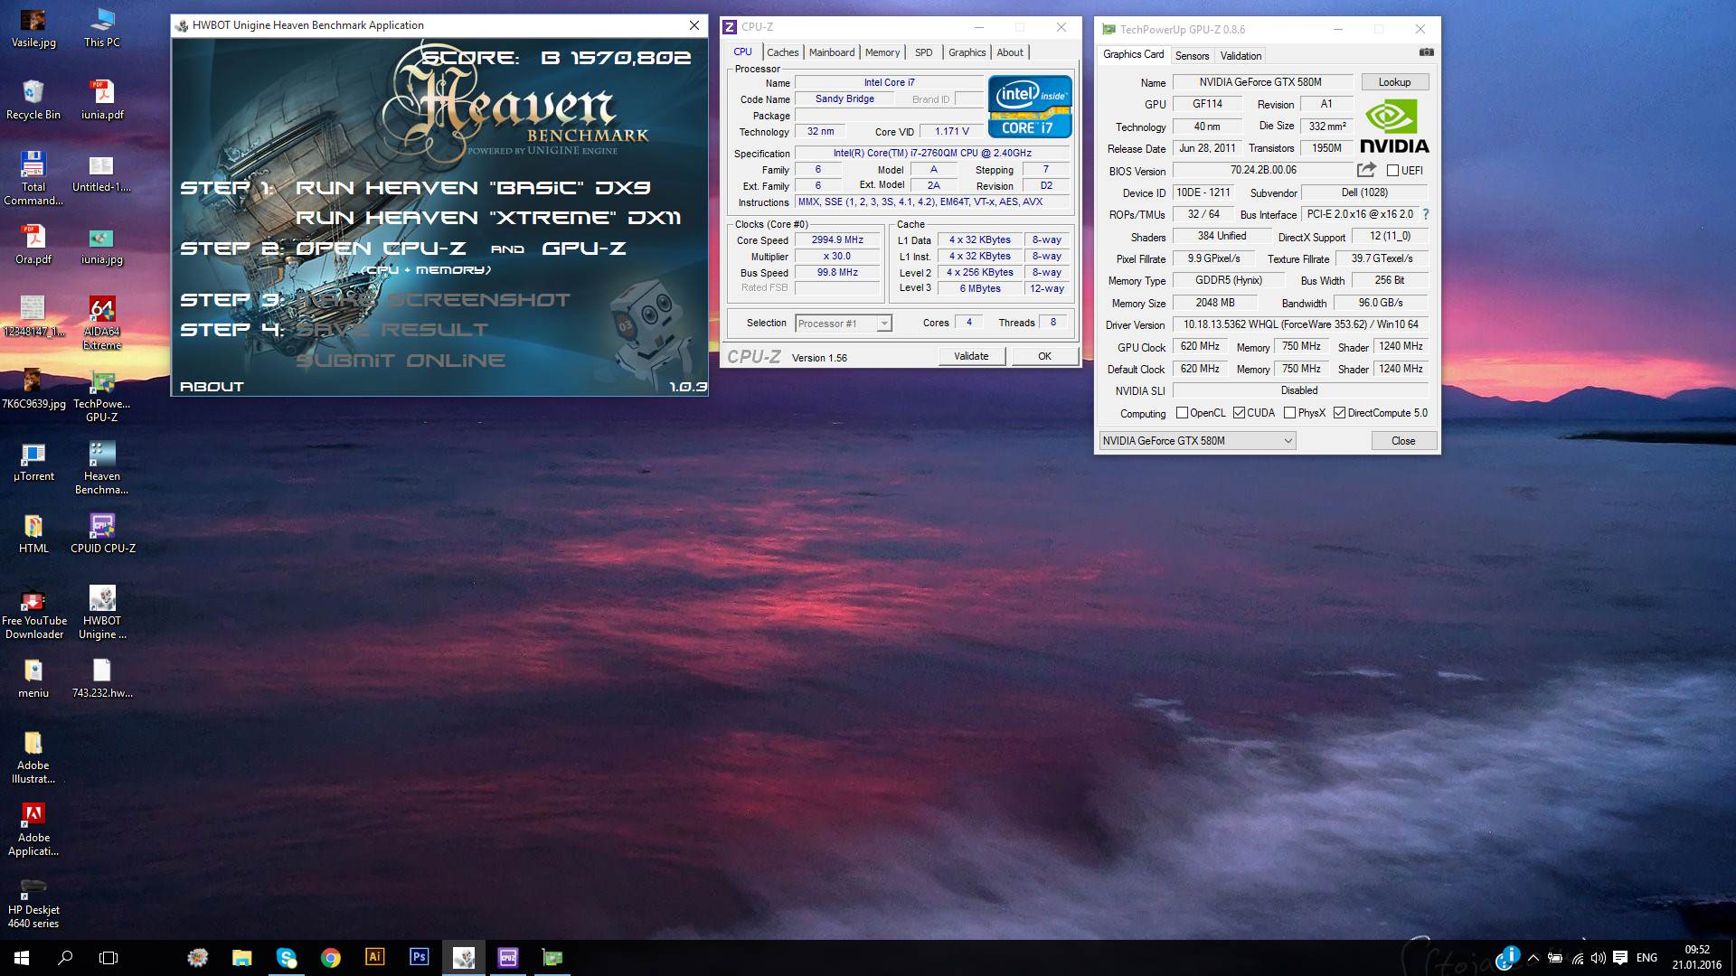Open the Action Center notifications icon
The width and height of the screenshot is (1736, 976).
click(x=1620, y=958)
